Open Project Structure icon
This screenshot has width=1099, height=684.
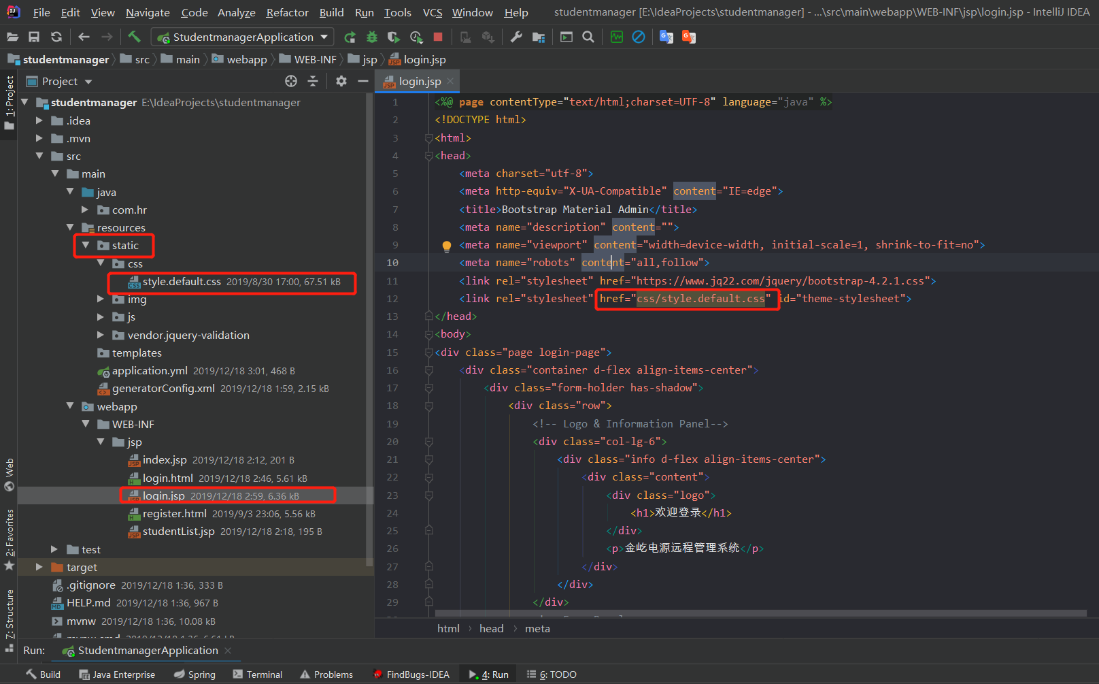[539, 37]
